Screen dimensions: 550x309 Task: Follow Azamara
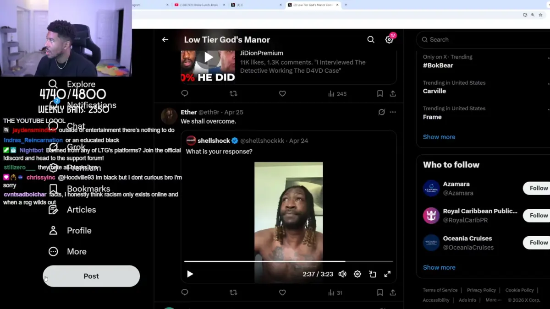coord(537,188)
